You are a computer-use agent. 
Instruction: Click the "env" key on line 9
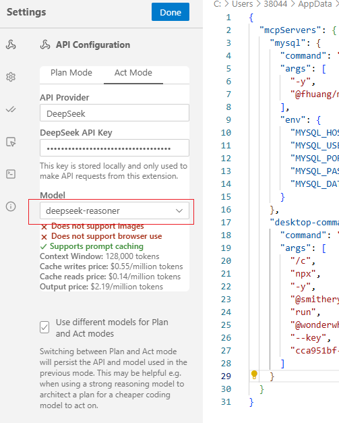(294, 119)
